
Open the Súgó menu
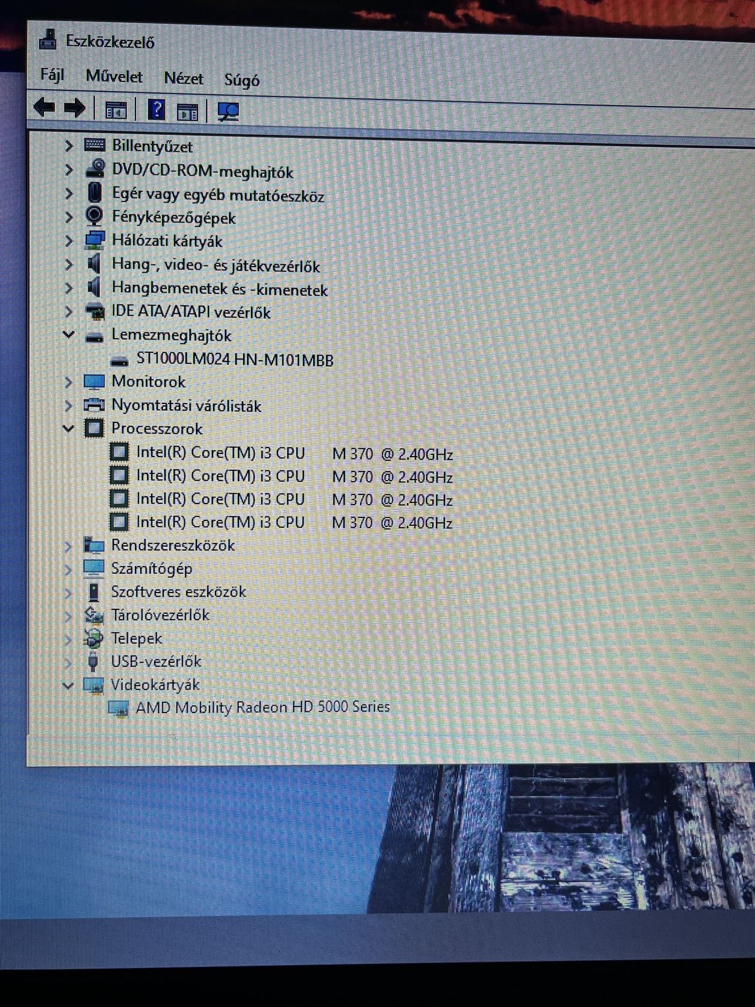242,80
